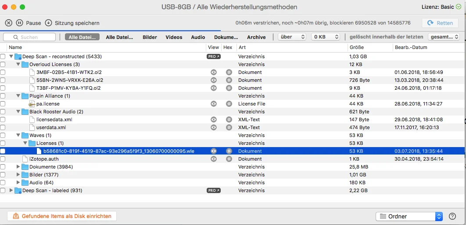Screen dimensions: 466x225
Task: Click the Sitzung speichern download icon
Action: coord(48,23)
